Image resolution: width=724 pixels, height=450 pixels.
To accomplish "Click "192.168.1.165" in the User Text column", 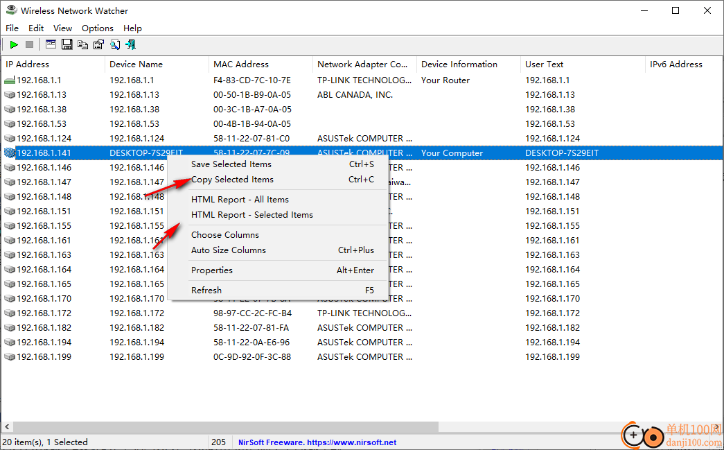I will (552, 284).
